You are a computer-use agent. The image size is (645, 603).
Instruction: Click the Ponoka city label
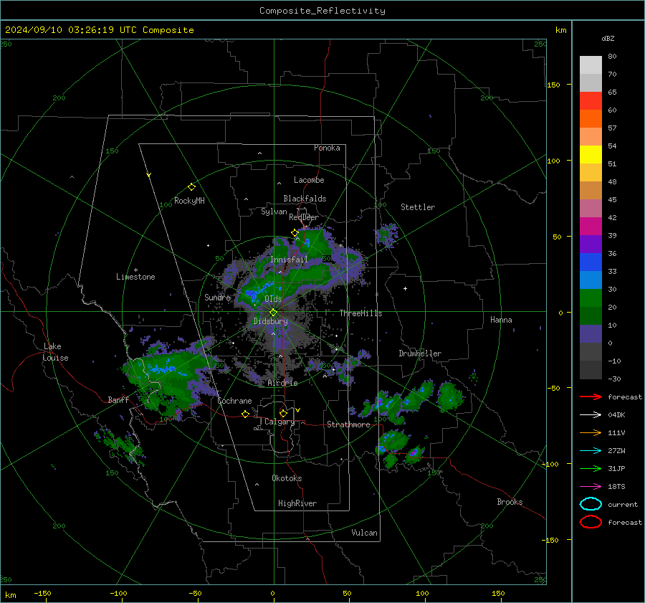(x=327, y=148)
